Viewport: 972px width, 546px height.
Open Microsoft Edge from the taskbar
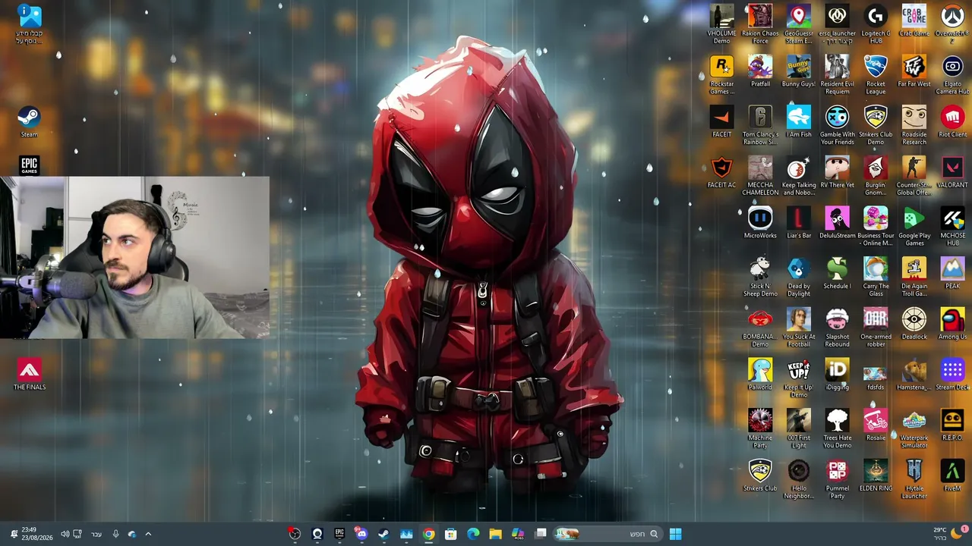pos(473,534)
